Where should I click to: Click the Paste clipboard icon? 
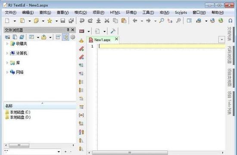(x=124, y=21)
